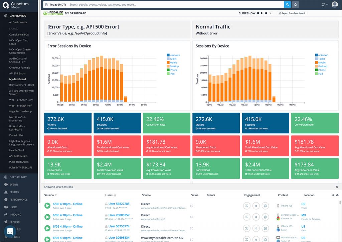This screenshot has height=242, width=342.
Task: Toggle Desktop series in Error Sessions legend
Action: [x=173, y=66]
